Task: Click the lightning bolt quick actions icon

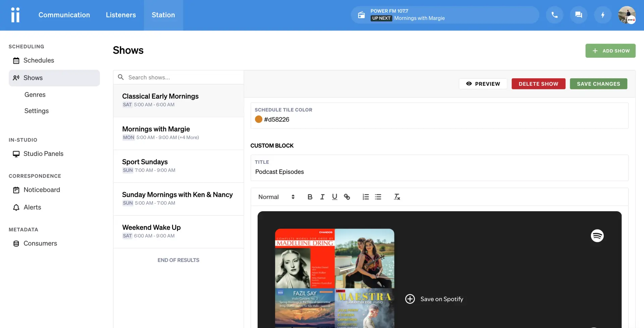Action: pyautogui.click(x=603, y=15)
